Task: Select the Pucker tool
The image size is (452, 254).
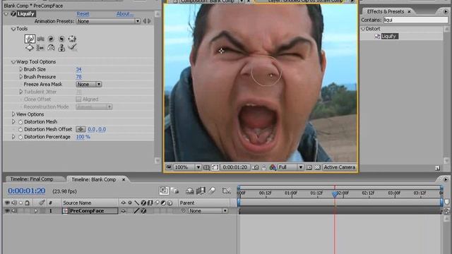Action: point(72,39)
